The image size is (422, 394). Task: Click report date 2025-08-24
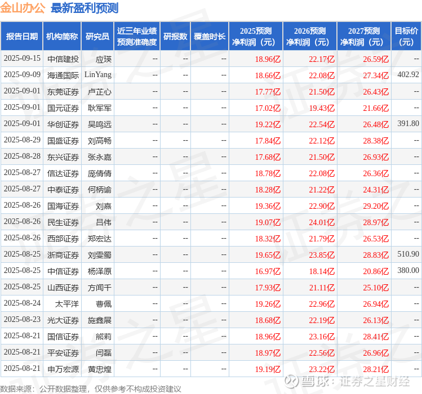pos(22,303)
